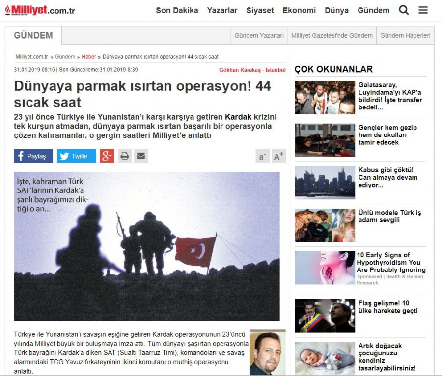Screen dimensions: 442x376
Task: Select the Gündem Yazarları tab
Action: point(259,36)
